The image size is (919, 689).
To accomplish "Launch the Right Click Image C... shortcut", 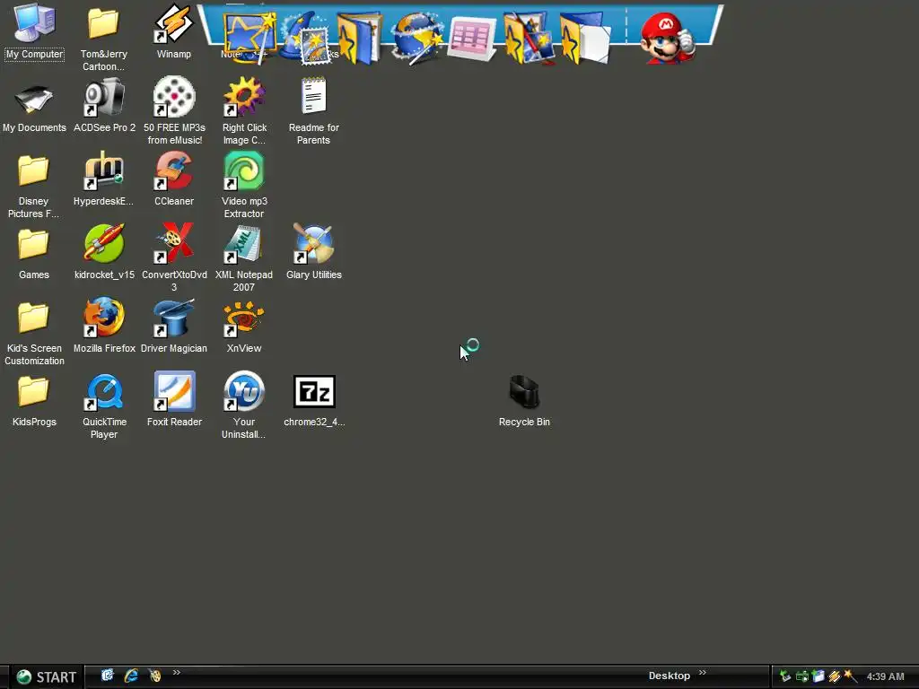I will (x=244, y=110).
